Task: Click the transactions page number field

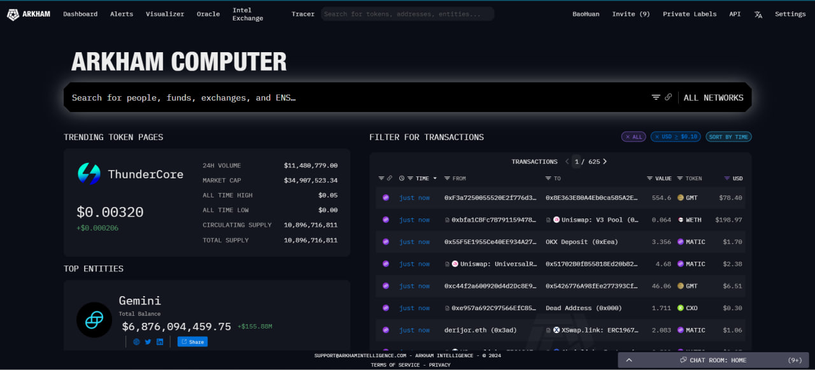Action: [577, 162]
